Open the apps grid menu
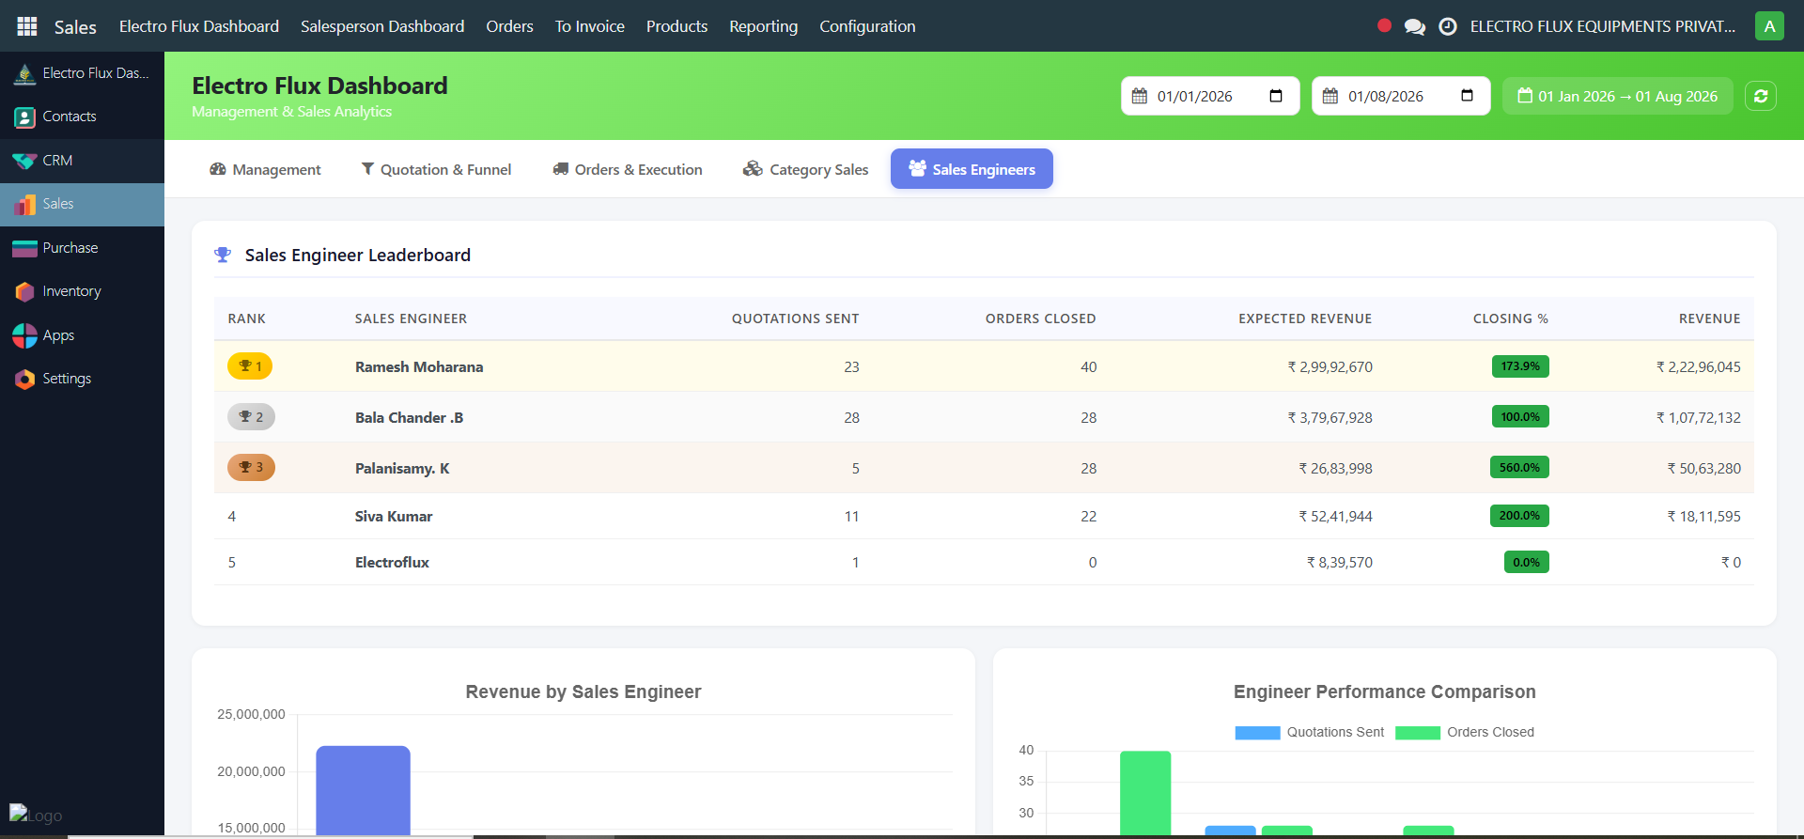 tap(27, 26)
